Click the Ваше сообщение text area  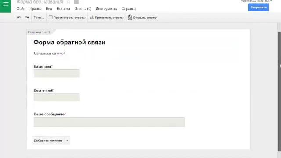[109, 122]
